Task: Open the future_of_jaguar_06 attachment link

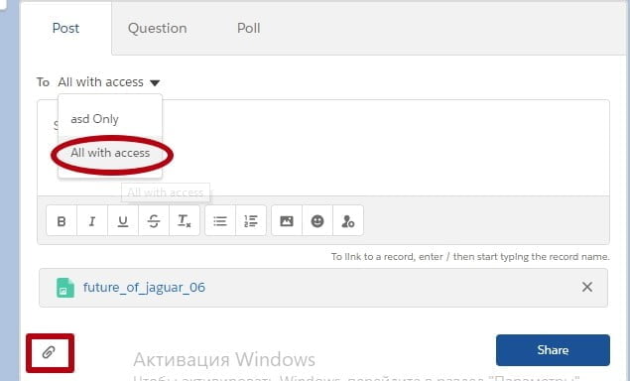Action: pyautogui.click(x=144, y=288)
